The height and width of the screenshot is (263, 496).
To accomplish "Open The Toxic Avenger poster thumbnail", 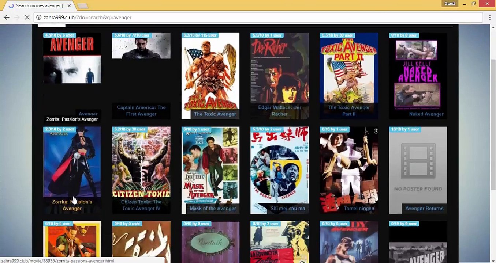I will click(x=210, y=76).
